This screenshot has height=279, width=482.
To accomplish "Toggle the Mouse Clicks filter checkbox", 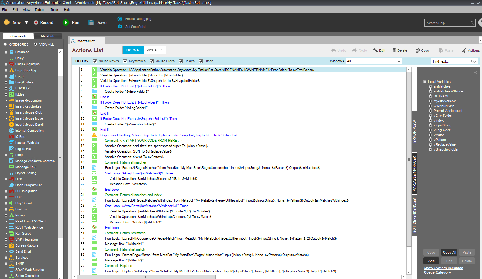I will point(152,61).
